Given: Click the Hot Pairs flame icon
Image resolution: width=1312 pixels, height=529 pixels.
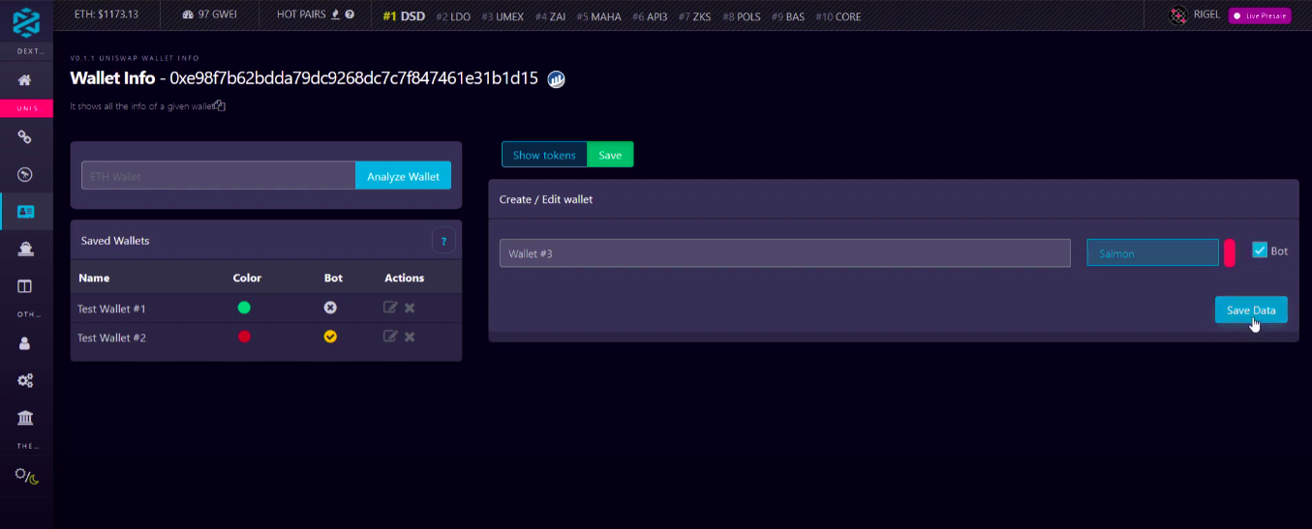Looking at the screenshot, I should 335,15.
